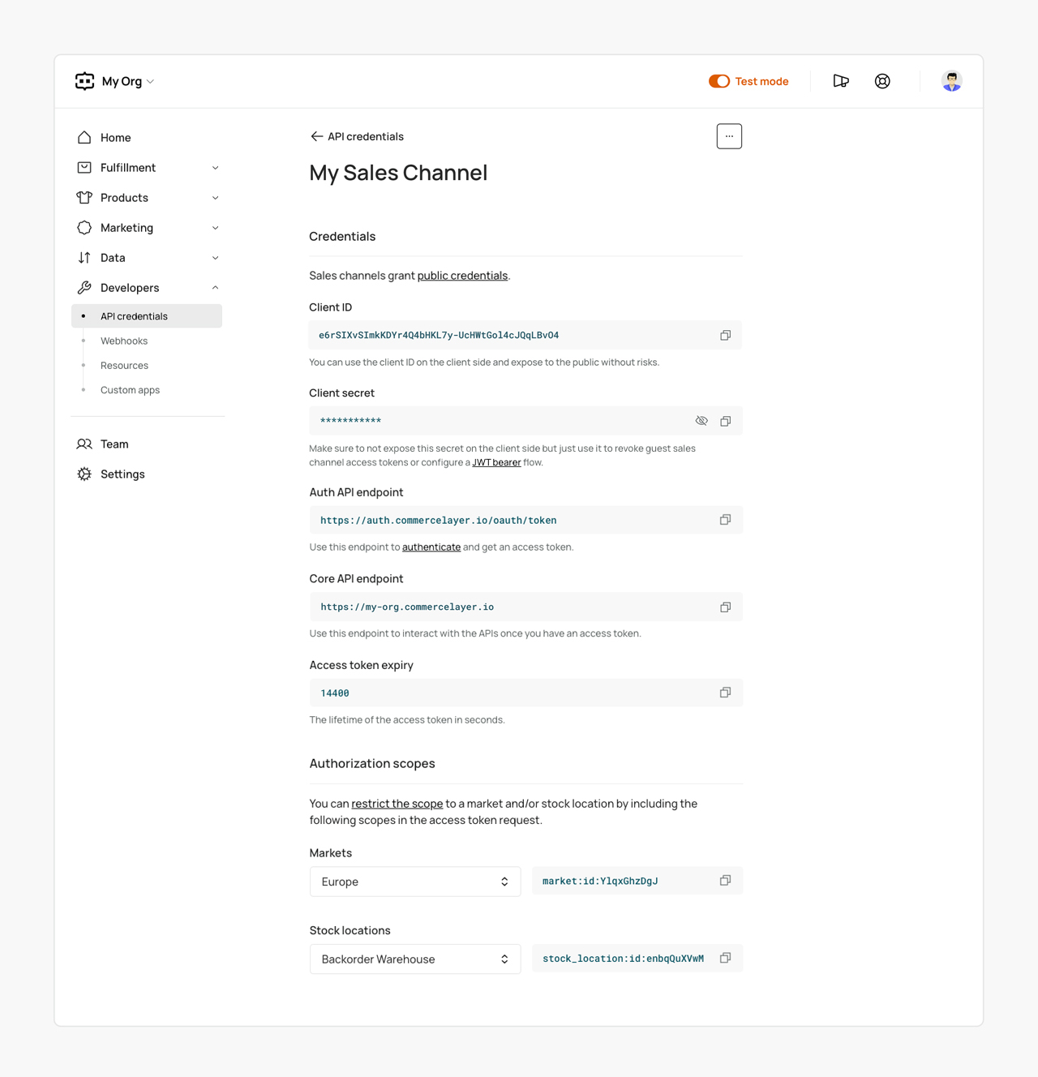Open the support lifebuoy icon
The height and width of the screenshot is (1077, 1038).
click(x=882, y=81)
